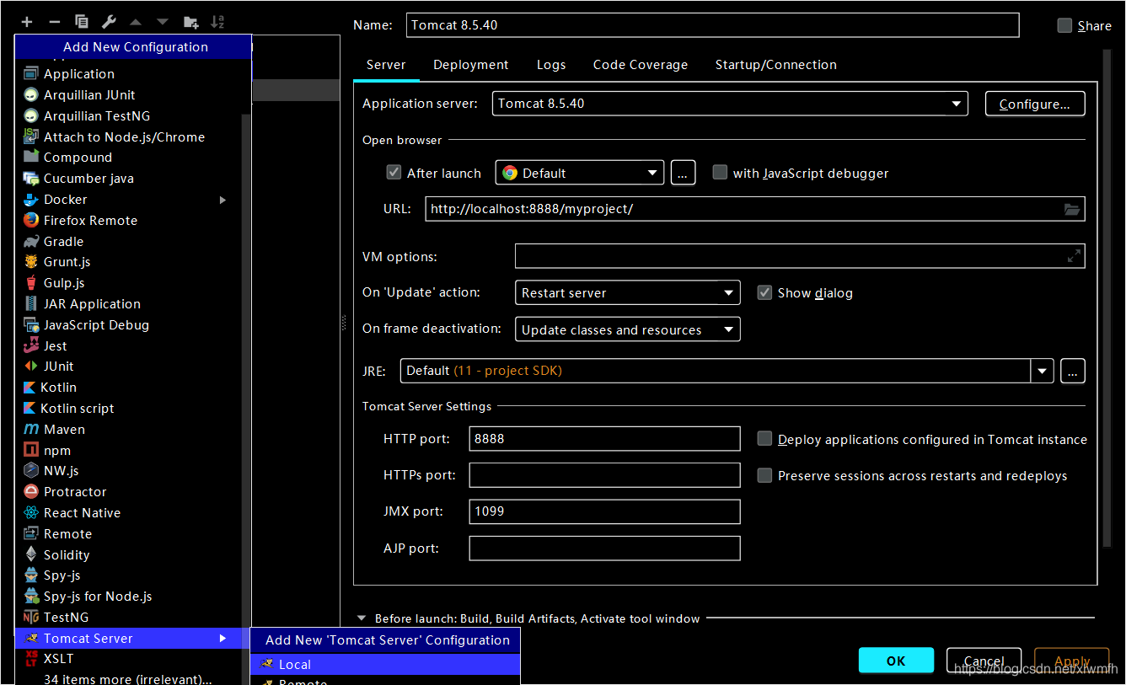The height and width of the screenshot is (685, 1126).
Task: Enable Deploy applications configured in Tomcat instance
Action: point(764,439)
